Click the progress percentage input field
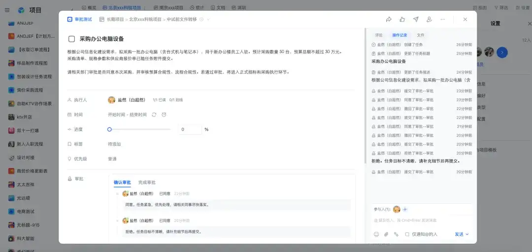 (x=190, y=129)
